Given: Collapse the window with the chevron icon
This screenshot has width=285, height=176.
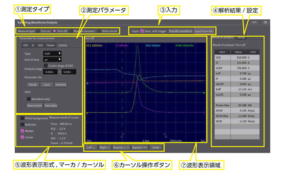Looking at the screenshot, I should tap(254, 22).
